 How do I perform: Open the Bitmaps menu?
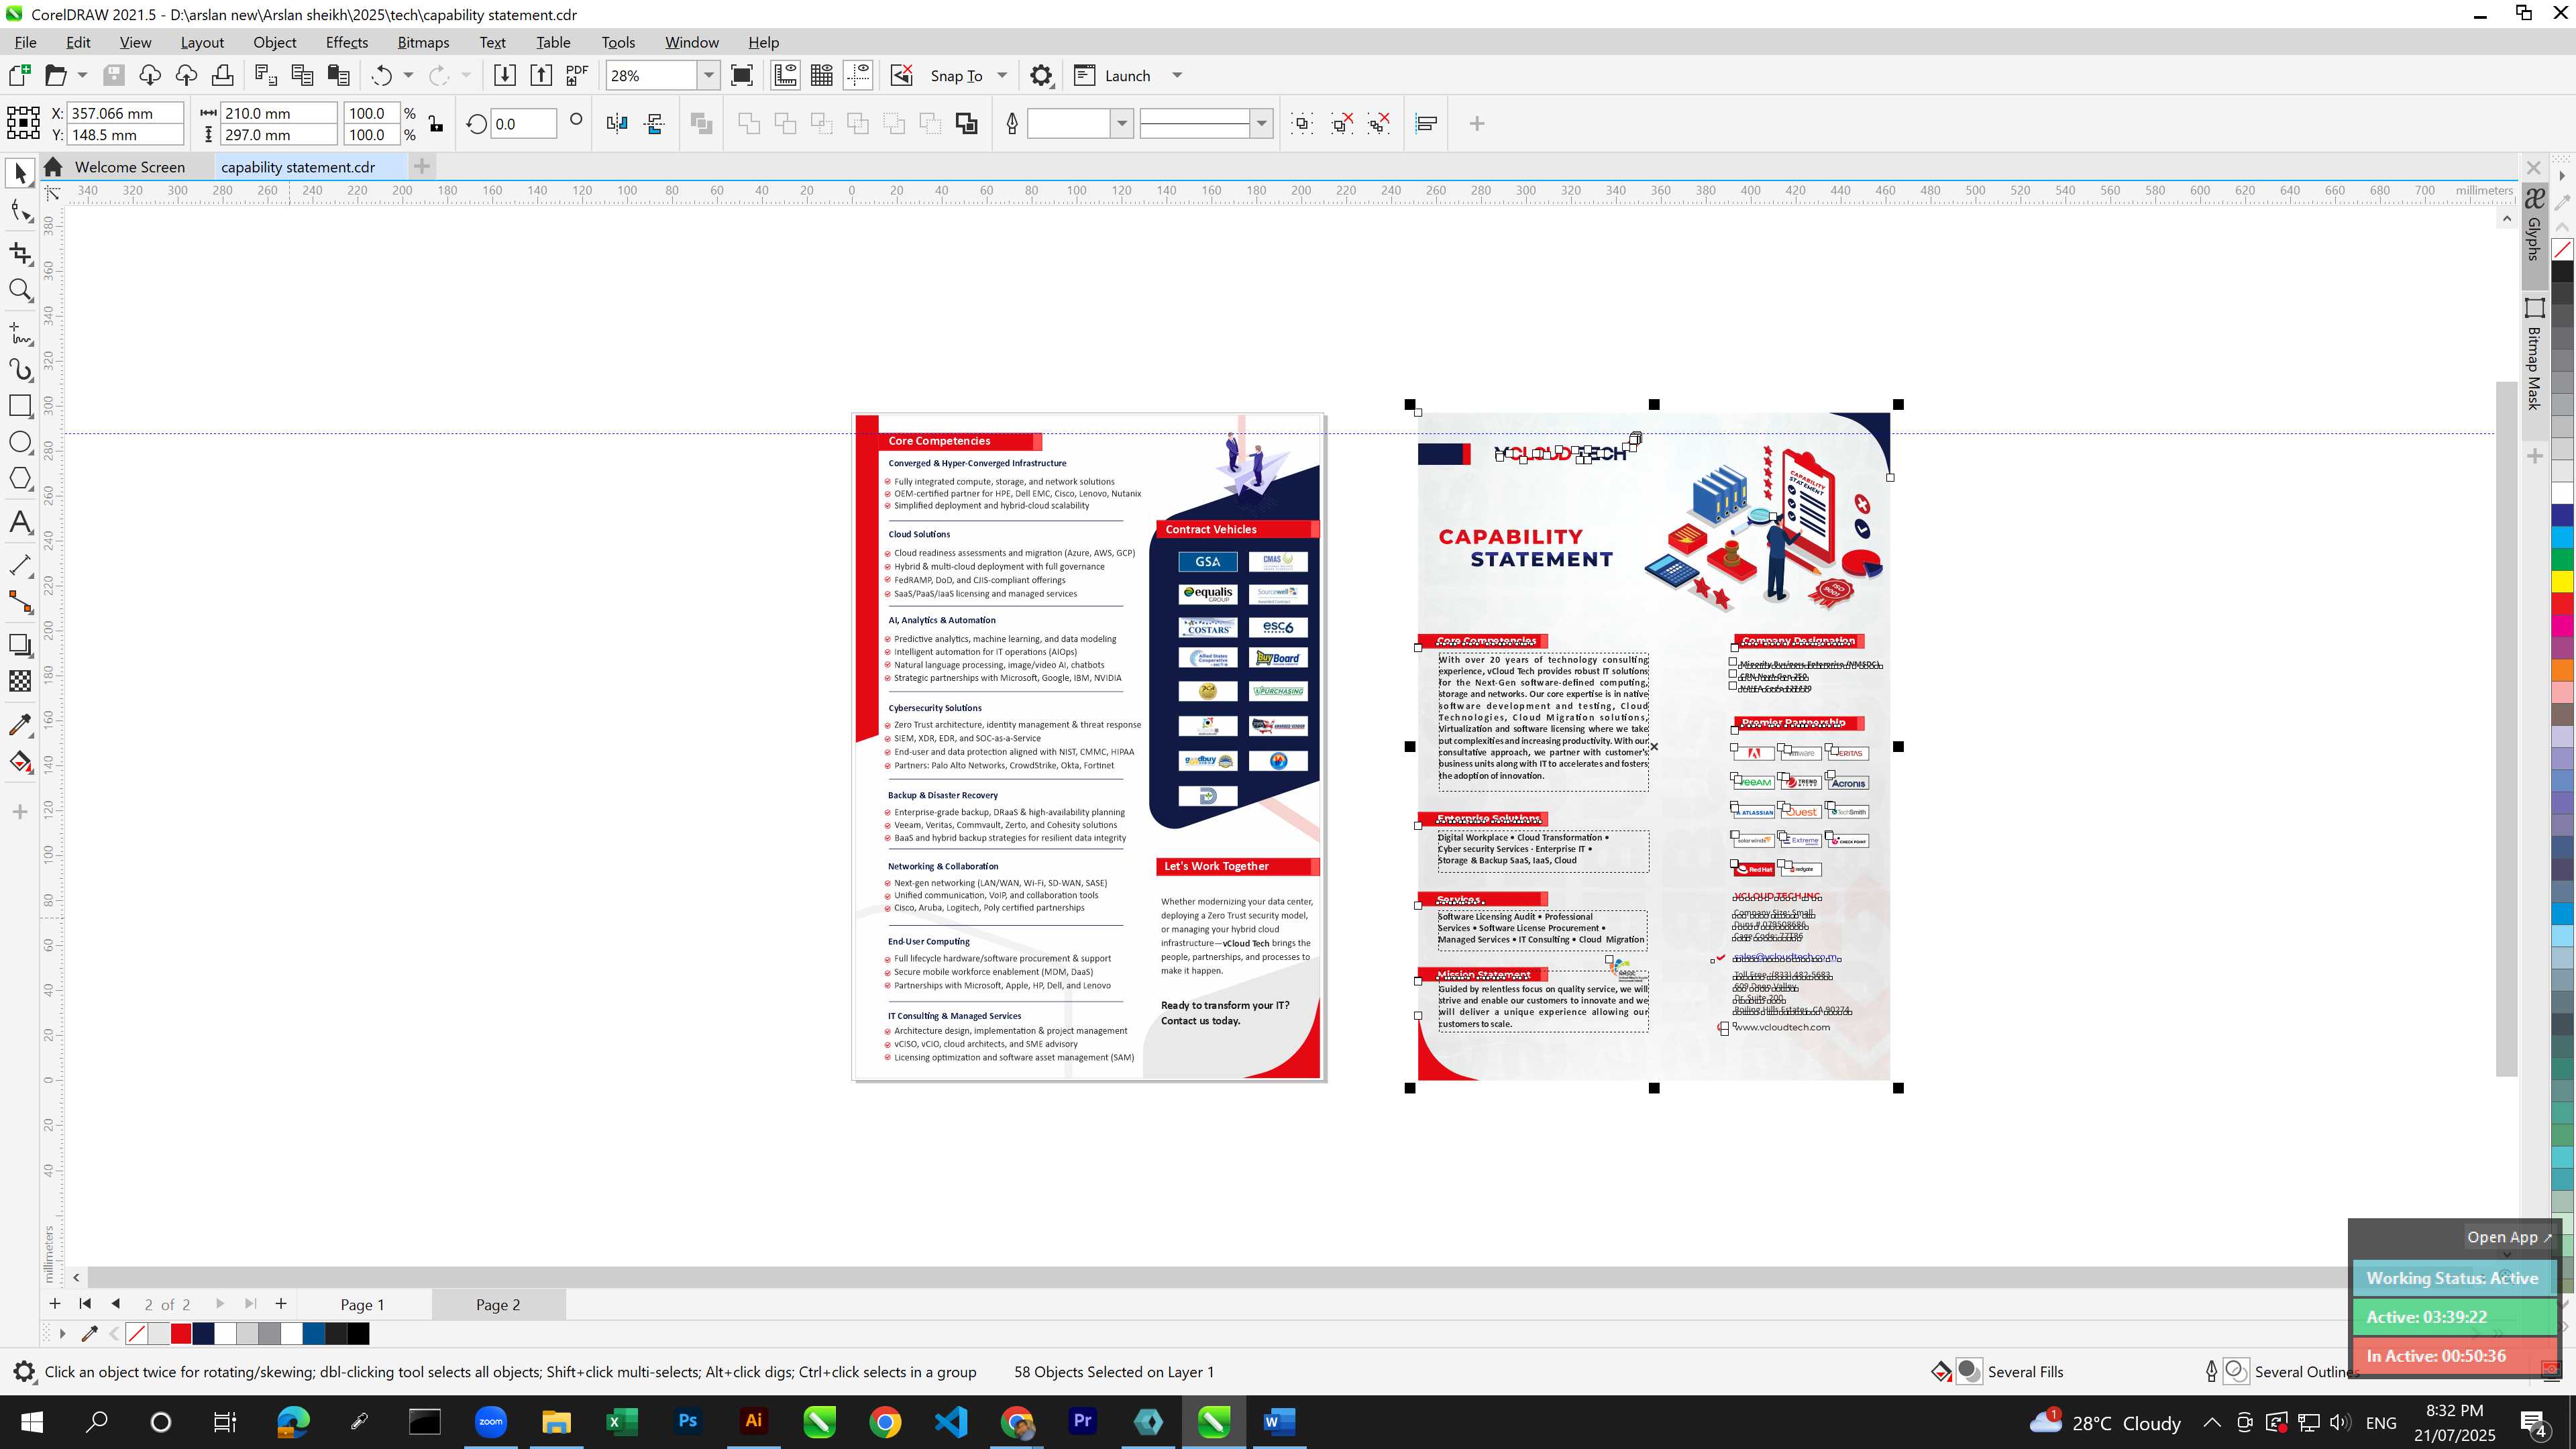pos(423,42)
